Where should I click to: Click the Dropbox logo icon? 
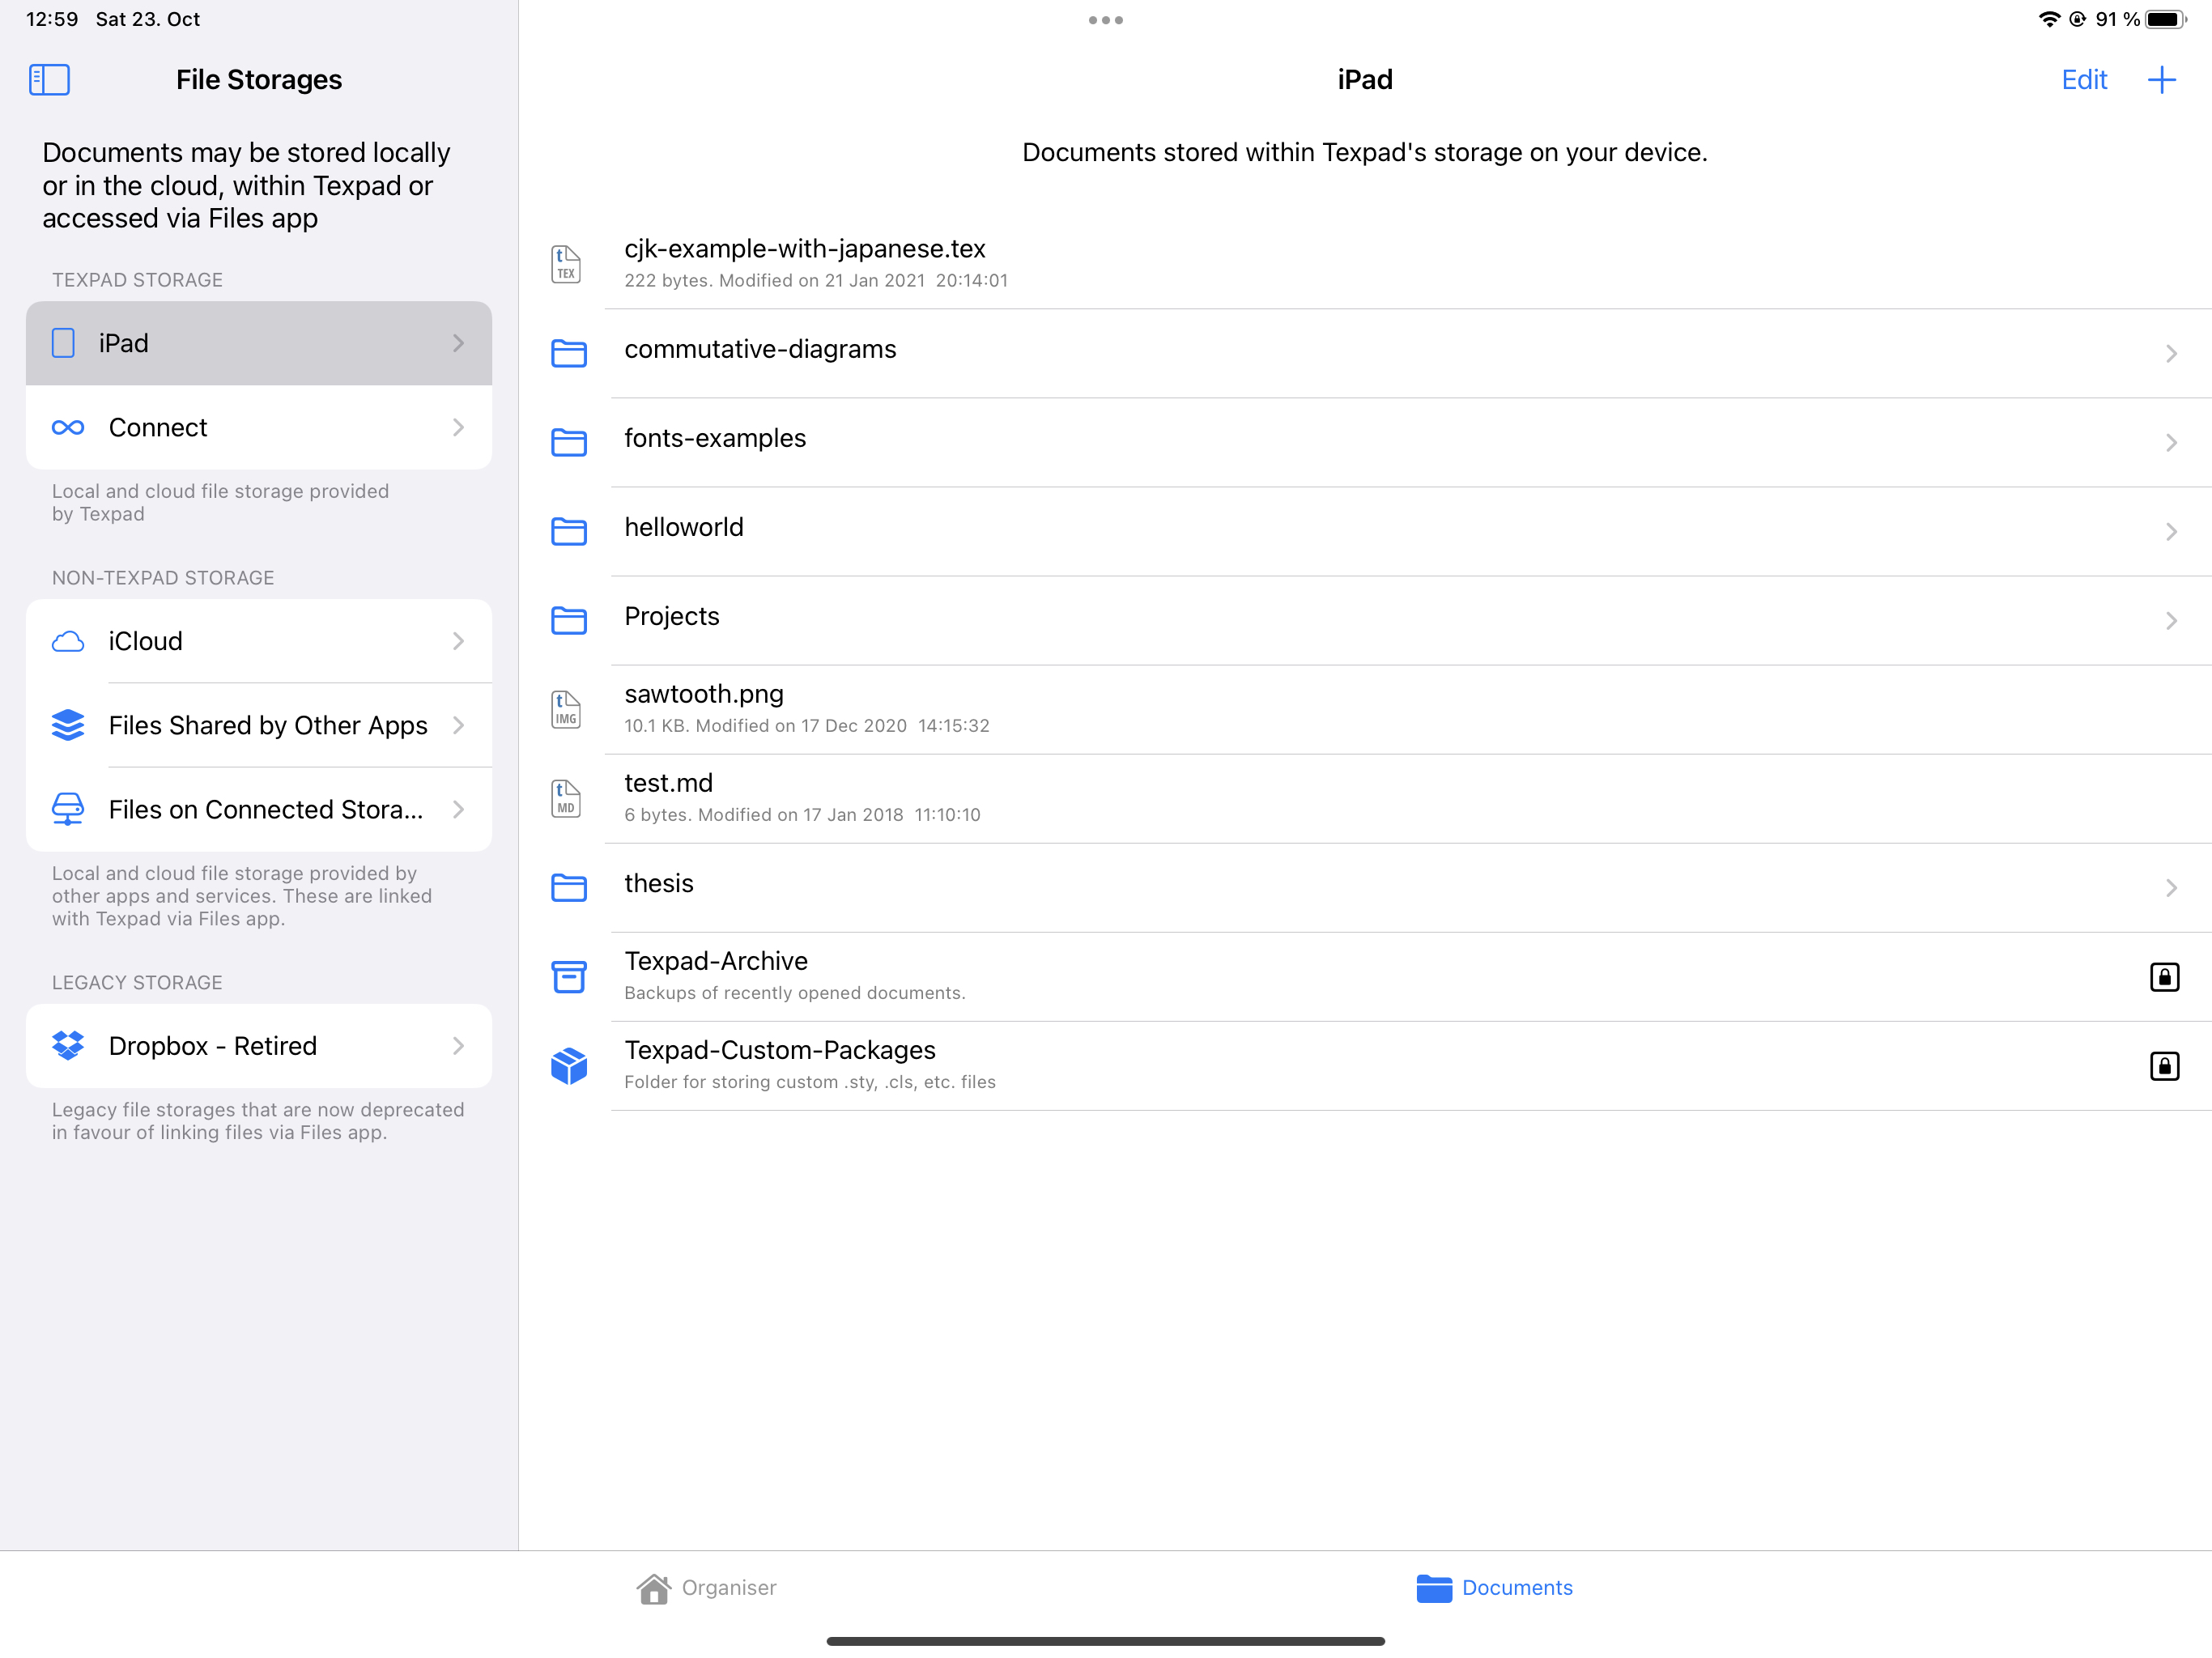[x=68, y=1045]
